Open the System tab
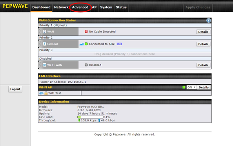 tap(106, 7)
